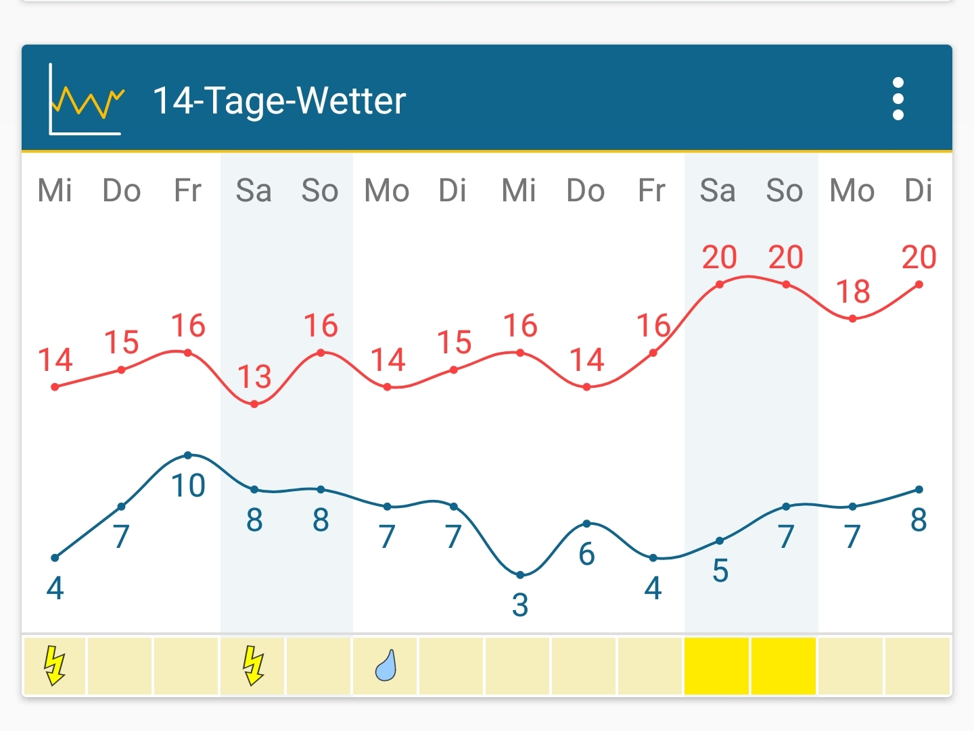The height and width of the screenshot is (731, 974).
Task: Select the last Tuesday column label
Action: [x=918, y=191]
